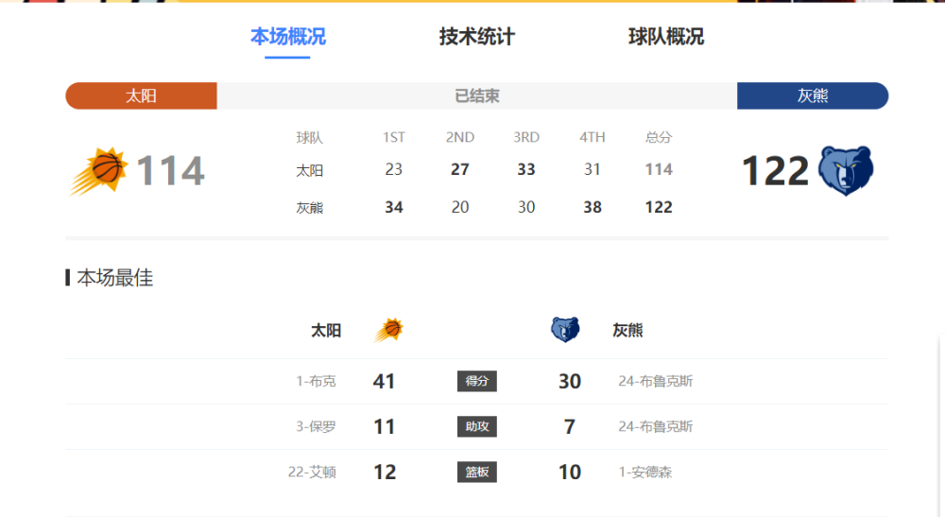Click Suns first quarter score 23

(x=393, y=169)
